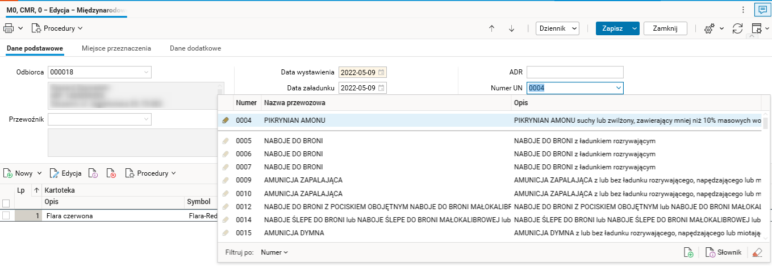The image size is (772, 266).
Task: Toggle the select-all checkbox in the grid header
Action: 6,202
